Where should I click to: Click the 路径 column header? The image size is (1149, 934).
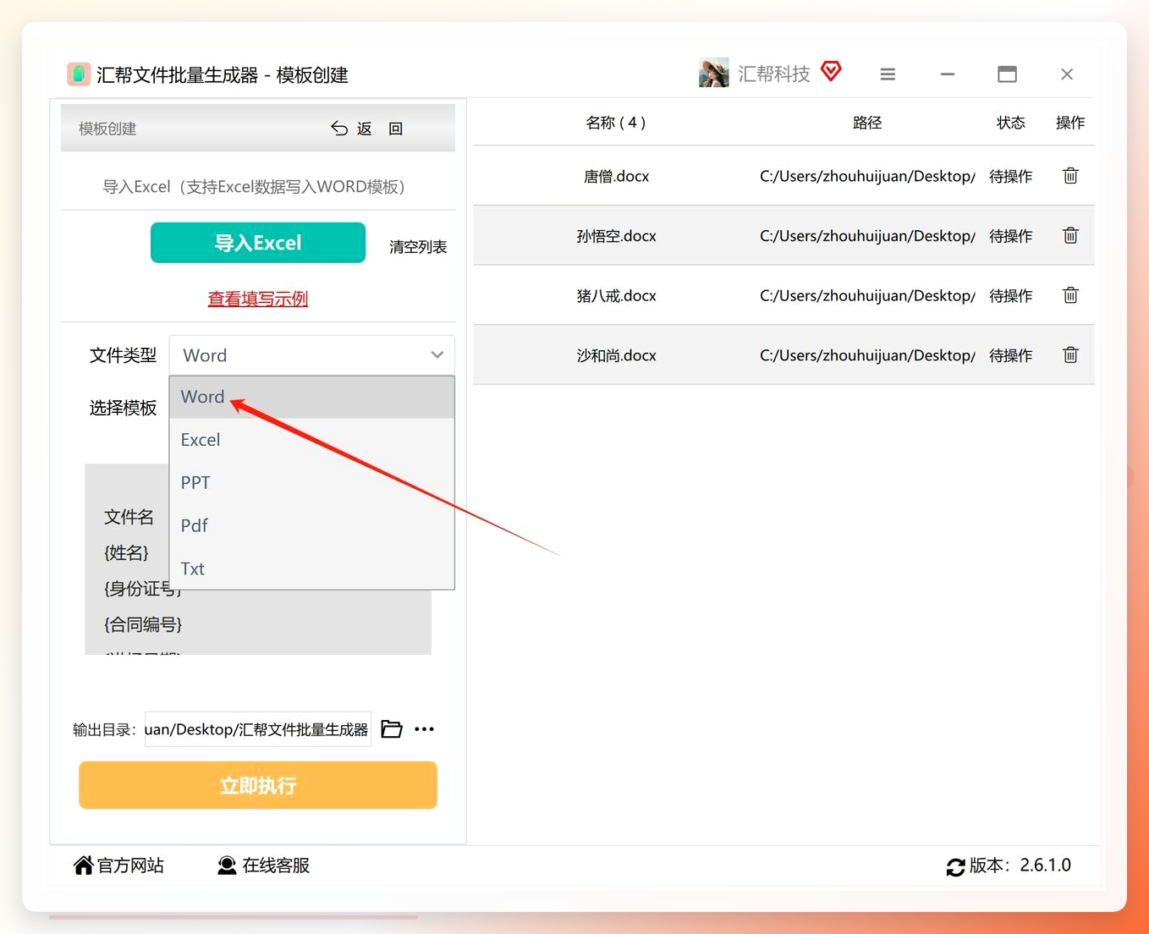pyautogui.click(x=867, y=123)
